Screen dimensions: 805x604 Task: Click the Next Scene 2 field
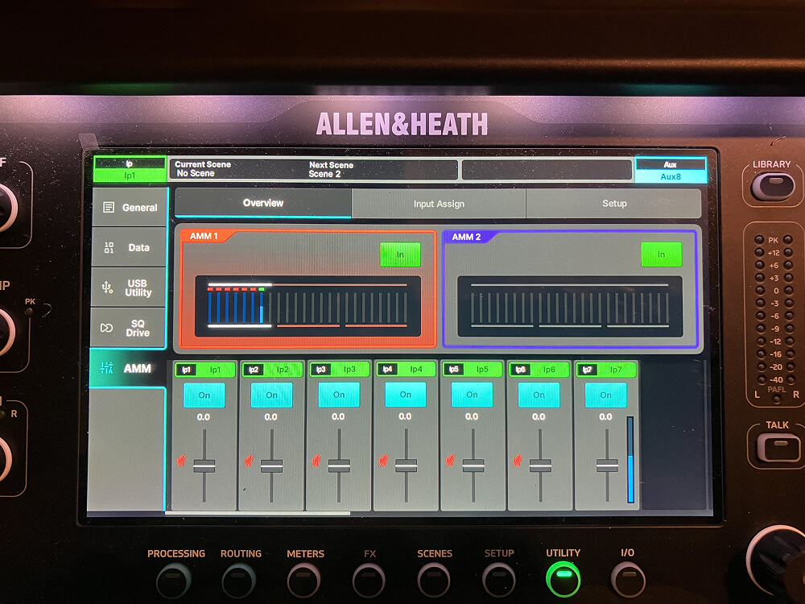pos(331,169)
